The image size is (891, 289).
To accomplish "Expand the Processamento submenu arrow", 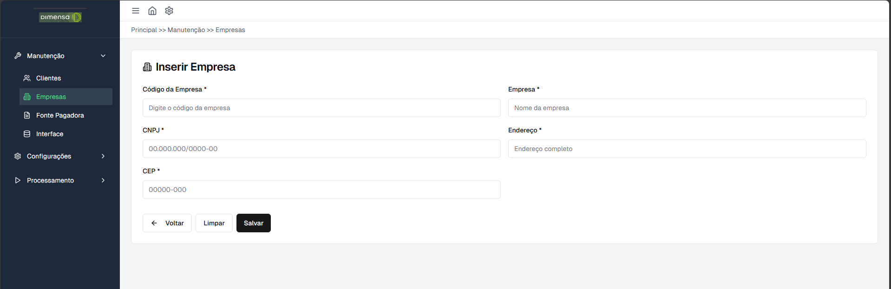I will [x=103, y=180].
